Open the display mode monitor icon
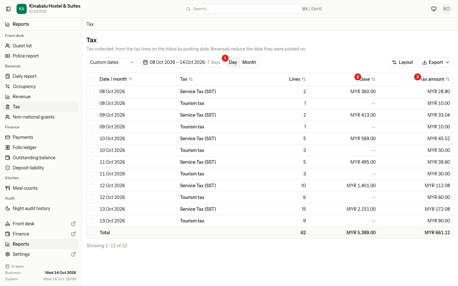Viewport: 458px width, 286px height. point(434,9)
